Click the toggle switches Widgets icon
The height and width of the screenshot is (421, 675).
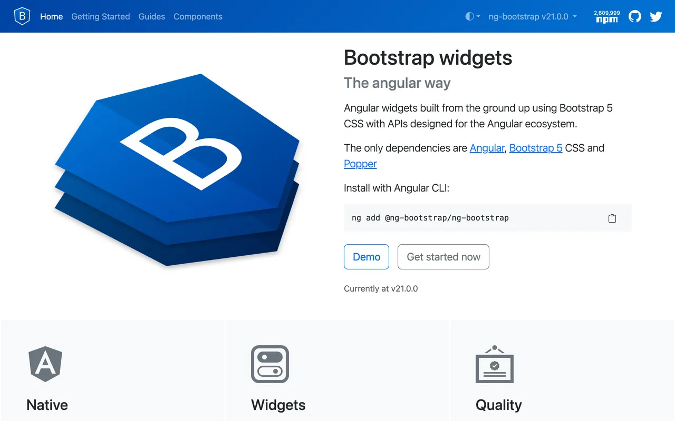pyautogui.click(x=270, y=364)
